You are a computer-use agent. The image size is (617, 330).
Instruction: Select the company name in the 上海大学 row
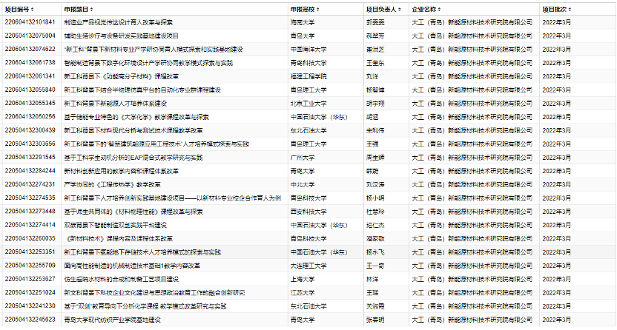pos(472,280)
